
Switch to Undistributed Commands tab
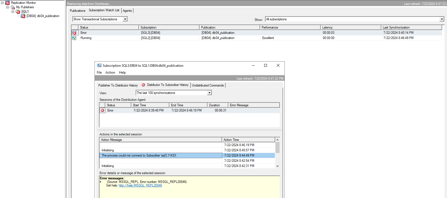point(208,85)
